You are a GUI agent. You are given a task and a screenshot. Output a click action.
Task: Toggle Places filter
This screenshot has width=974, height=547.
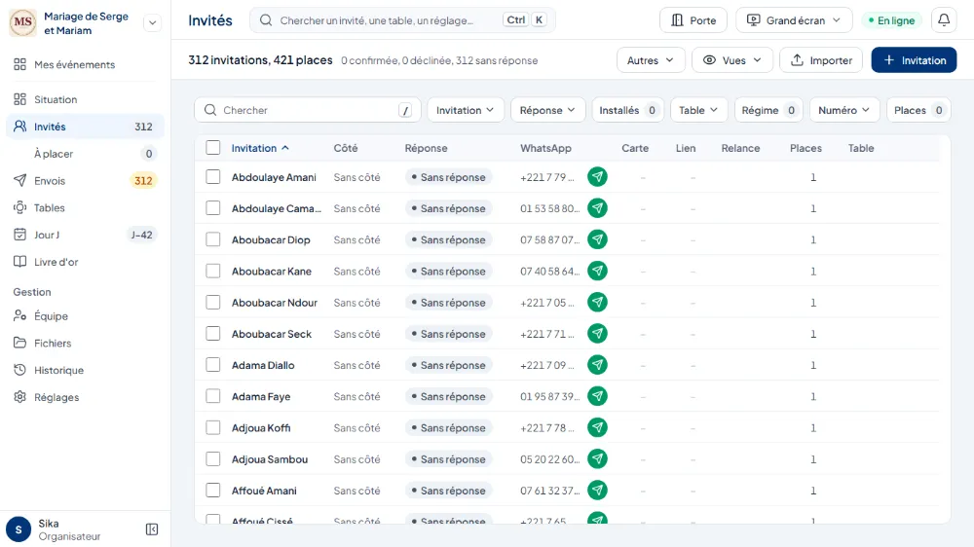tap(918, 110)
